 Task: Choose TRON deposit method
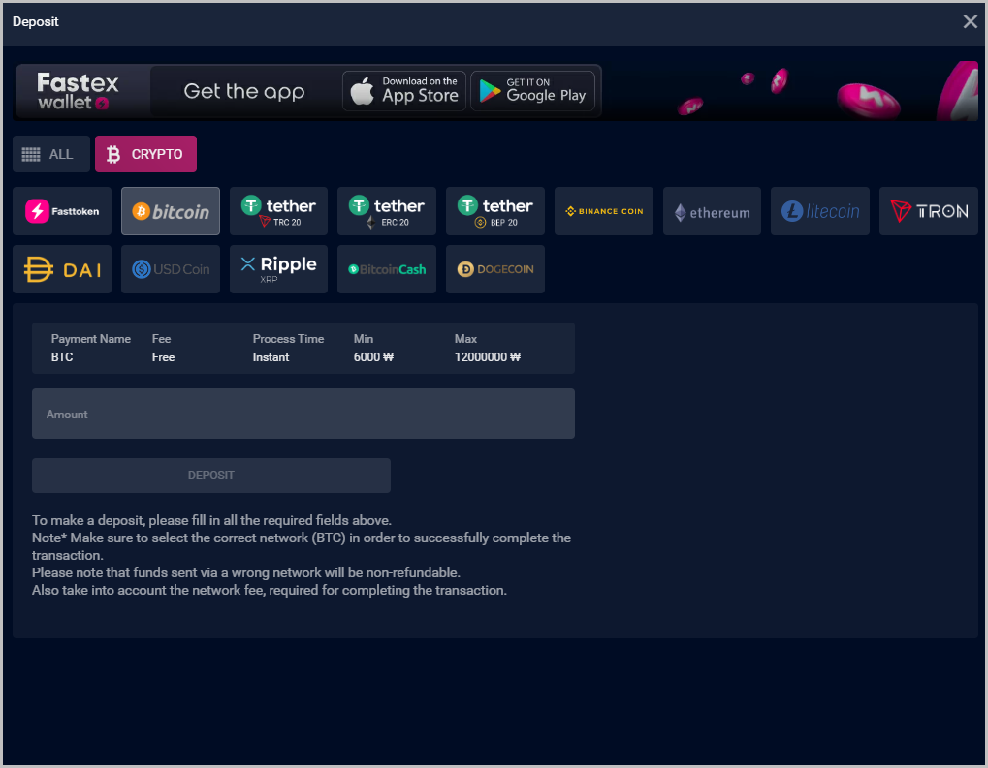pos(929,211)
